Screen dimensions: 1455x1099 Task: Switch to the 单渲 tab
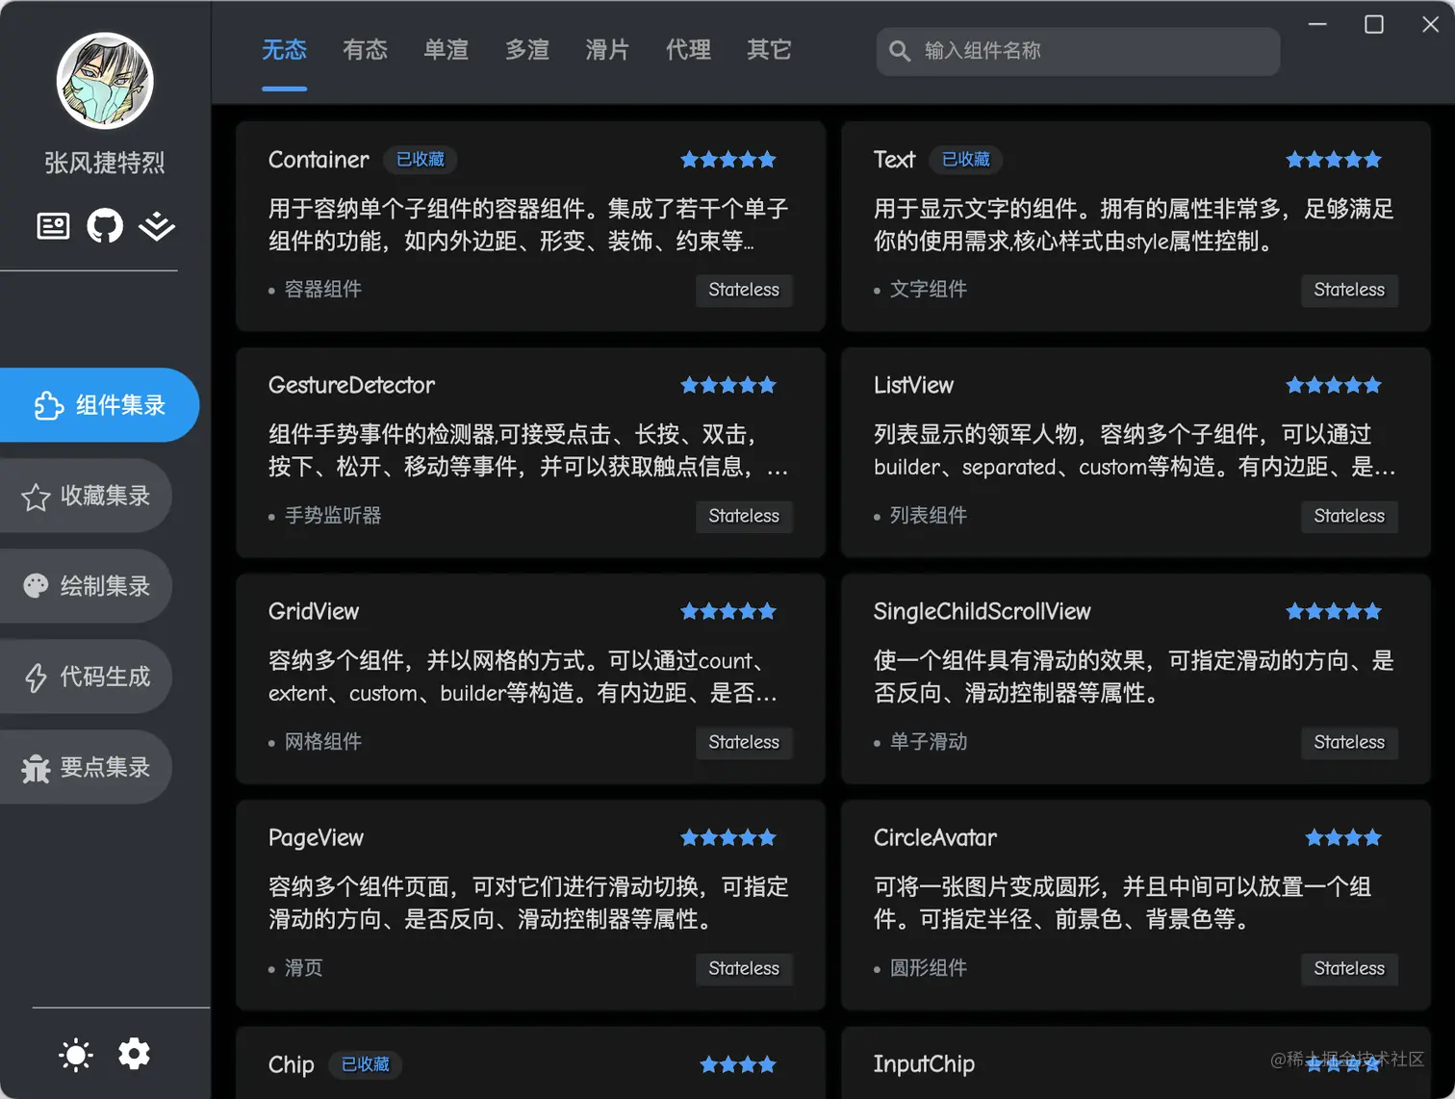(x=446, y=50)
